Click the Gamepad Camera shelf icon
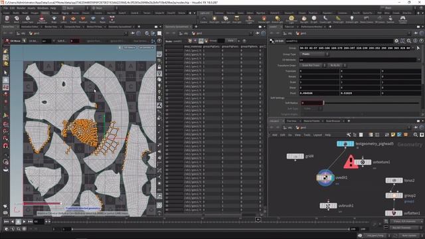 click(402, 19)
